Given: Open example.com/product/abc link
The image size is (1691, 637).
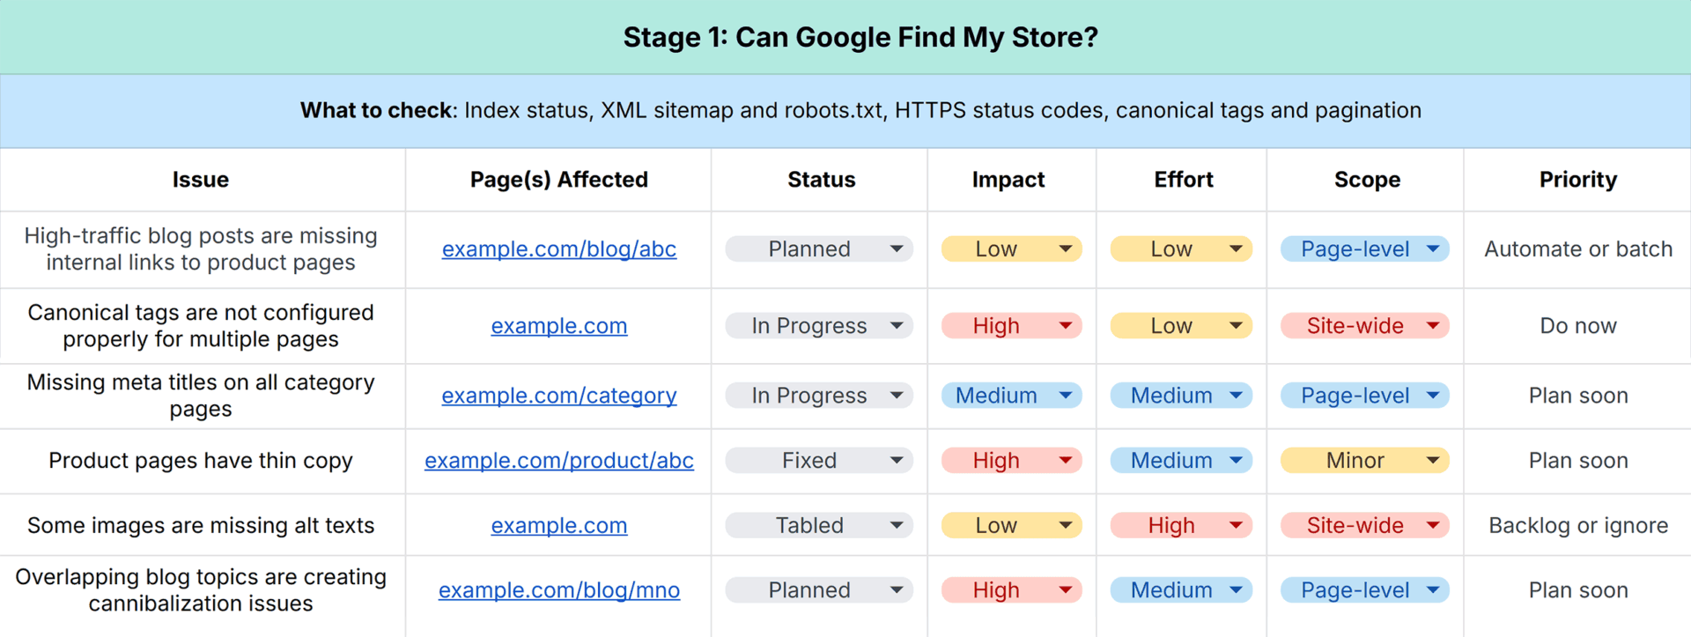Looking at the screenshot, I should (x=559, y=460).
